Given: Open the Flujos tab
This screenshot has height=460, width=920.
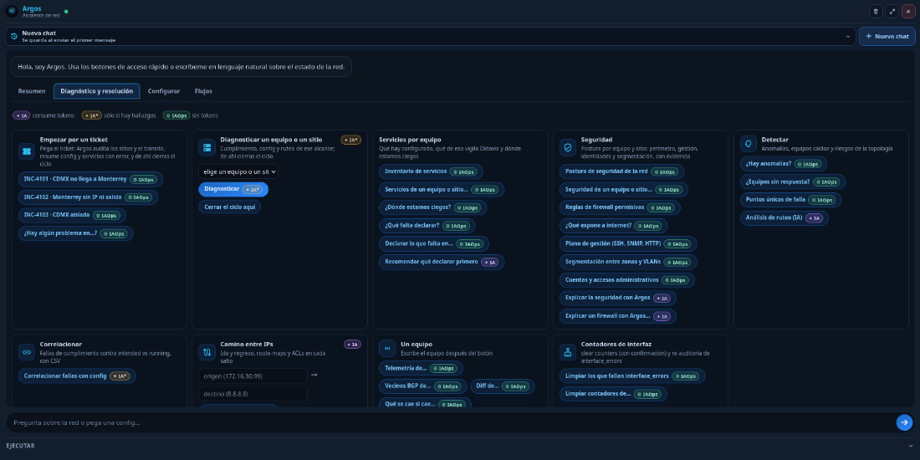Looking at the screenshot, I should coord(203,91).
